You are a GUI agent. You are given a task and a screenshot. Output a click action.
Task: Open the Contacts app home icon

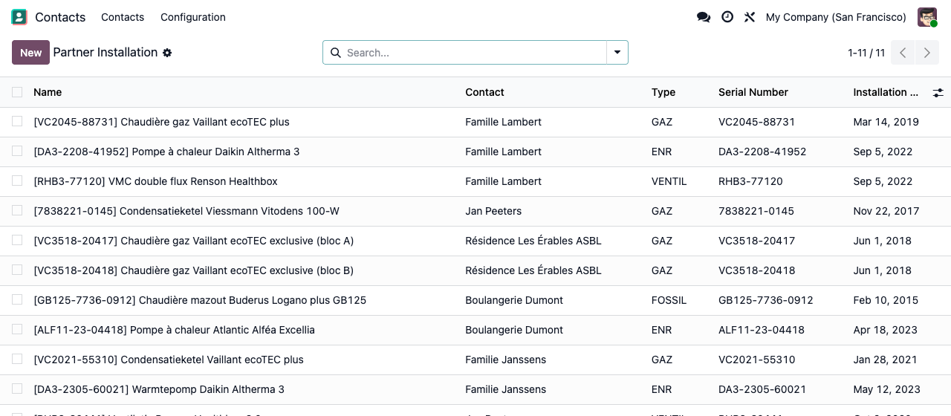pos(19,17)
